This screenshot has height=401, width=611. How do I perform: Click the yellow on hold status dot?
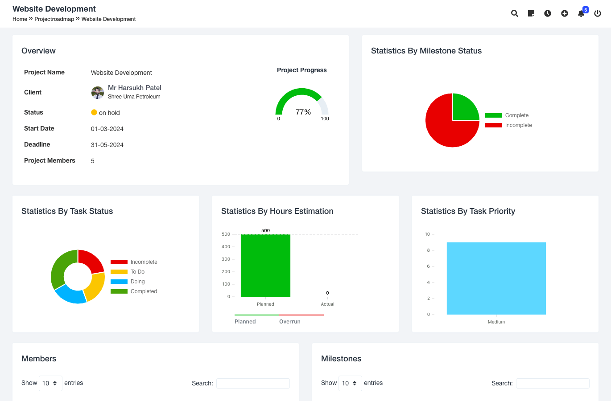(x=94, y=112)
